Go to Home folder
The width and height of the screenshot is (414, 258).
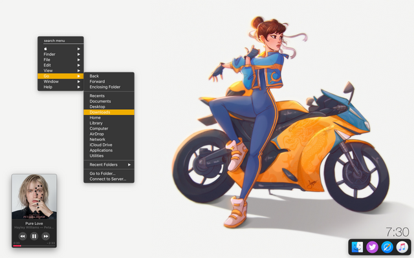109,117
